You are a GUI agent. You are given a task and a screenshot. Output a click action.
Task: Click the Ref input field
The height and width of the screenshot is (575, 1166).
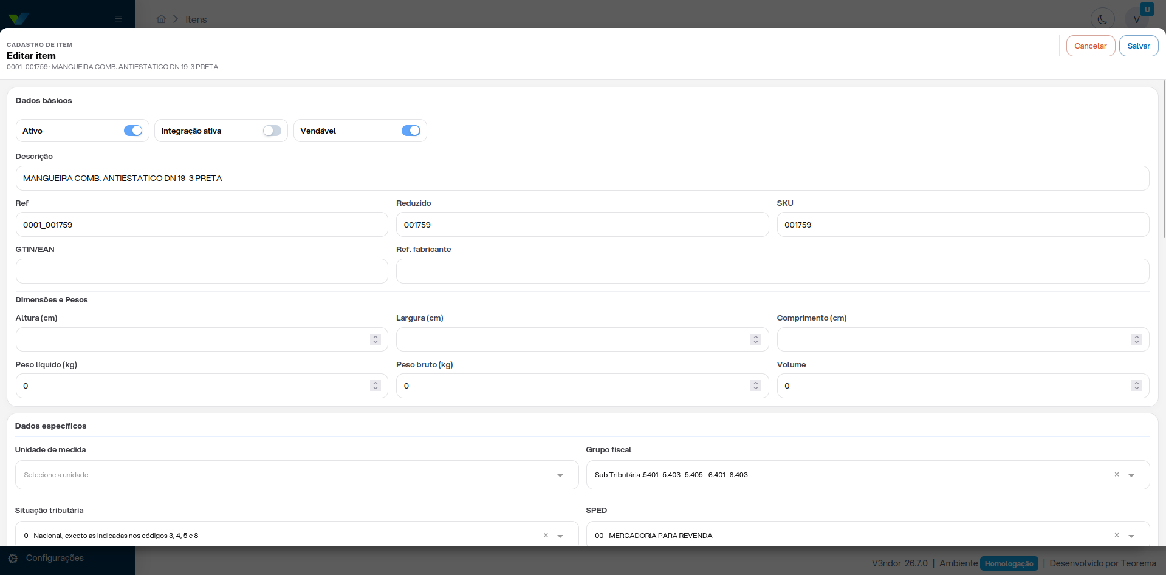click(202, 225)
